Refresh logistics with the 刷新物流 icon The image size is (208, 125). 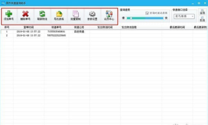coord(42,14)
